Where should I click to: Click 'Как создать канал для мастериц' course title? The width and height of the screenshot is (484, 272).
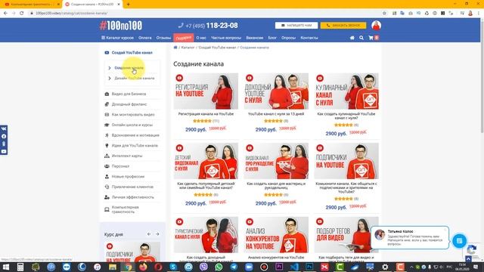click(x=276, y=185)
